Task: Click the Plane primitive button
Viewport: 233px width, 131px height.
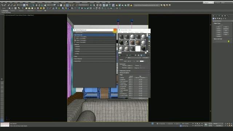Action: click(226, 35)
